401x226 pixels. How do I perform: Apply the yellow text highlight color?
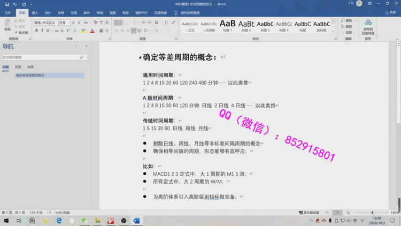83,31
